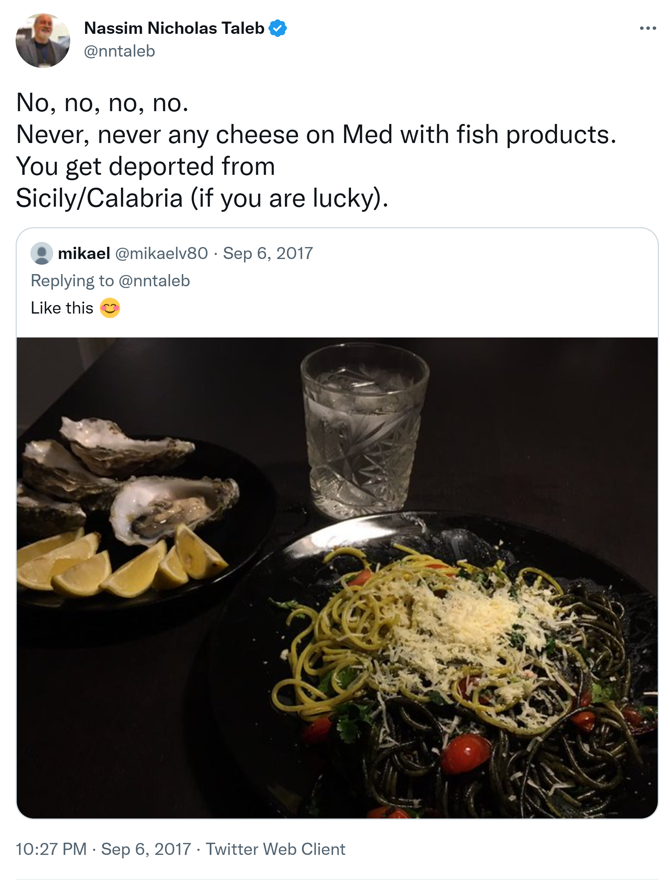Click the "Never, never any cheese" text line
Viewport: 670px width, 891px height.
[x=316, y=134]
